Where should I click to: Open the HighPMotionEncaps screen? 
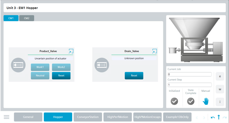click(x=147, y=117)
